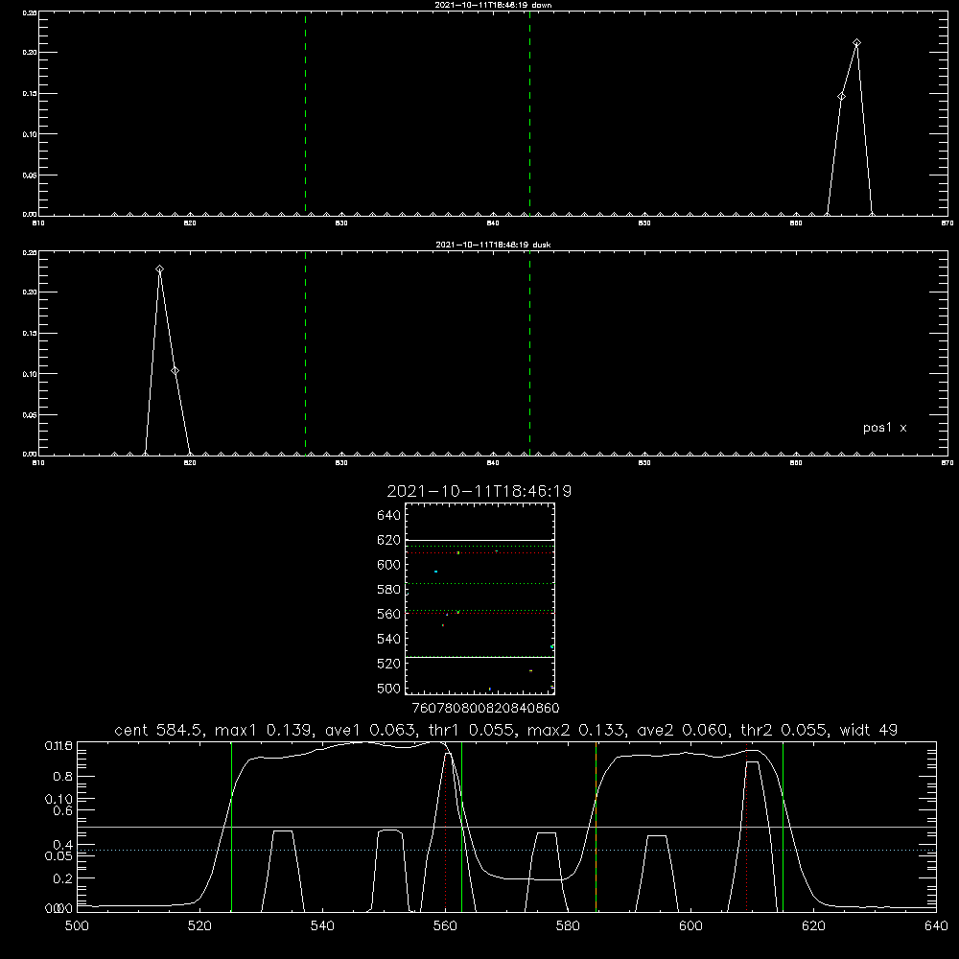This screenshot has height=959, width=959.
Task: Click the '520' x-axis label of bottom plot
Action: tap(199, 926)
